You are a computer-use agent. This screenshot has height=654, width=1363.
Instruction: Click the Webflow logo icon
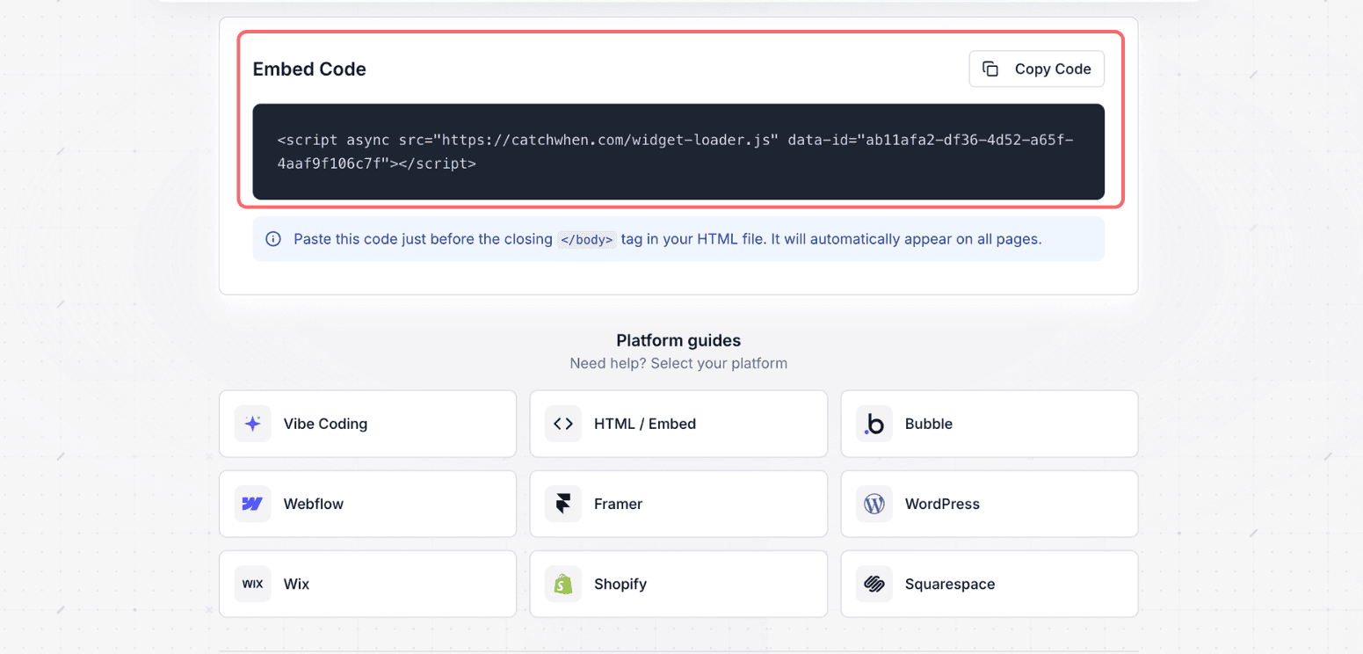tap(252, 504)
